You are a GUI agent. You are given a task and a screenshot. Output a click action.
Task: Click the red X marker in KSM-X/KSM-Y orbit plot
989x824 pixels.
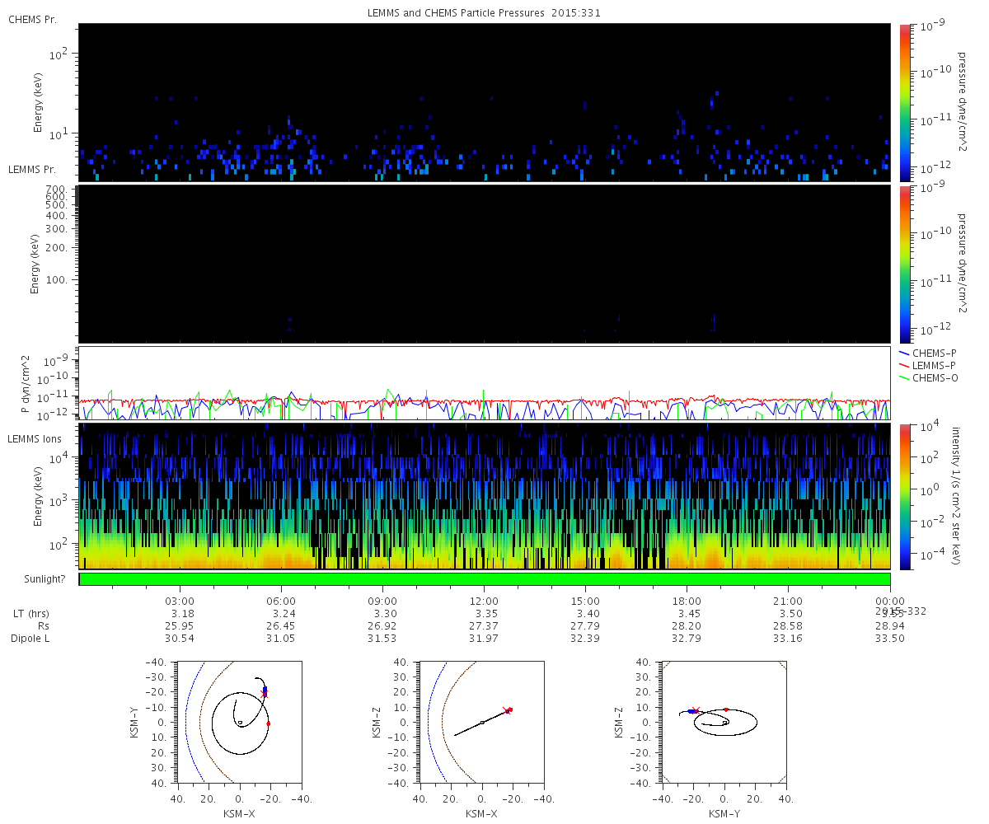tap(265, 695)
